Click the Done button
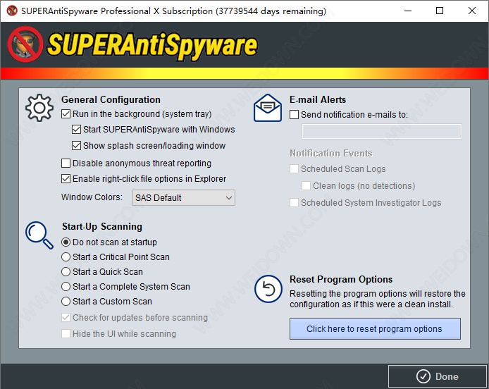 pos(438,376)
